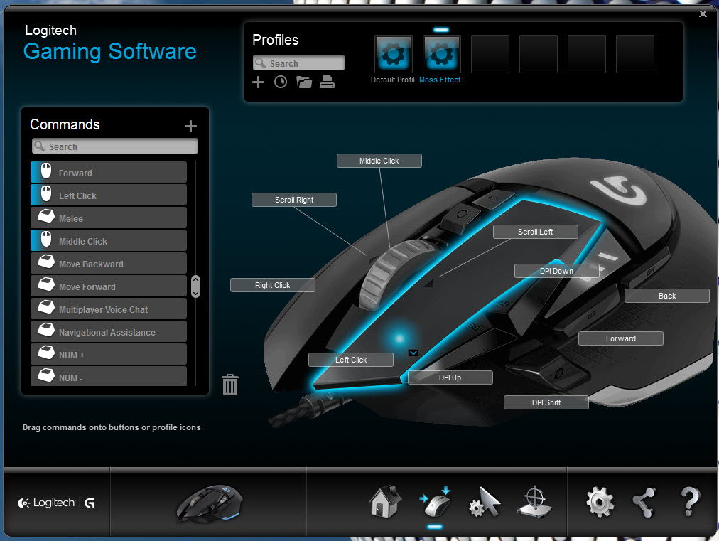Click the DPI Up button label
719x541 pixels.
coord(450,377)
